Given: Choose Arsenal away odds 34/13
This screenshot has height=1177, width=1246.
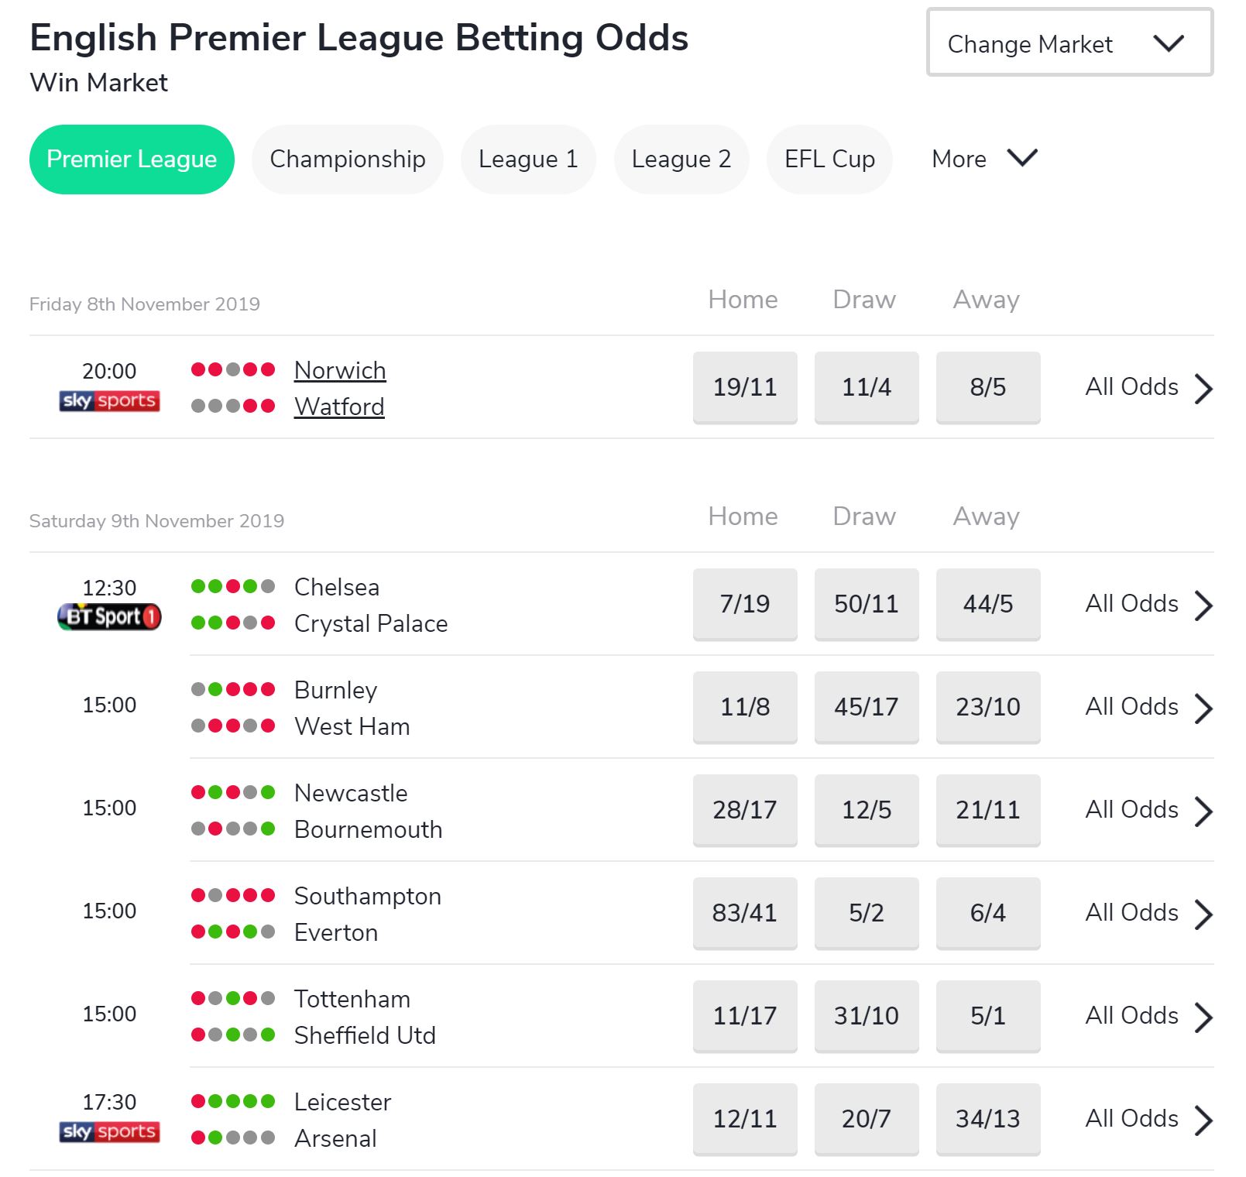Looking at the screenshot, I should point(987,1119).
